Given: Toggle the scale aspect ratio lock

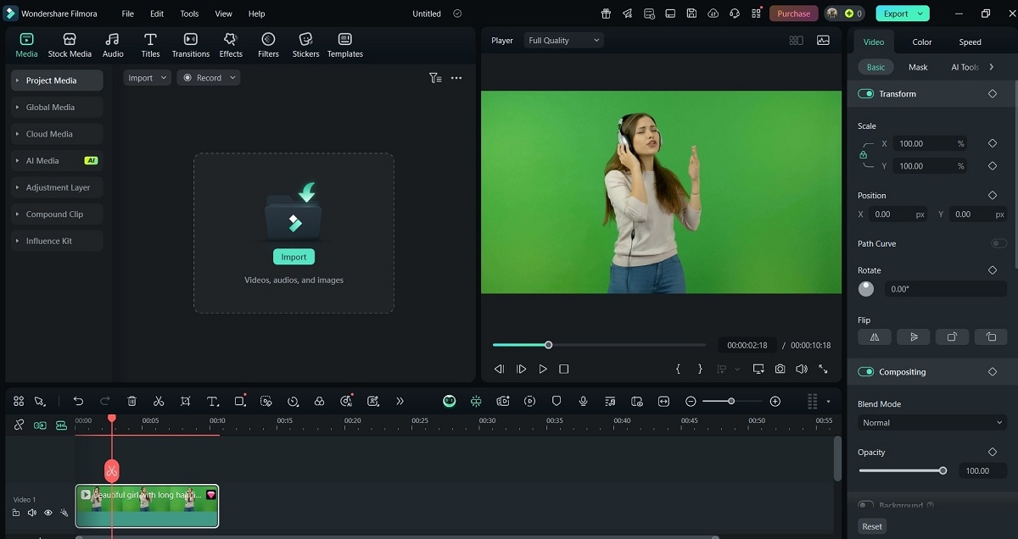Looking at the screenshot, I should 864,155.
